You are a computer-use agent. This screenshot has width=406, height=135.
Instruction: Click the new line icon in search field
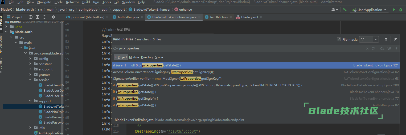(373, 49)
